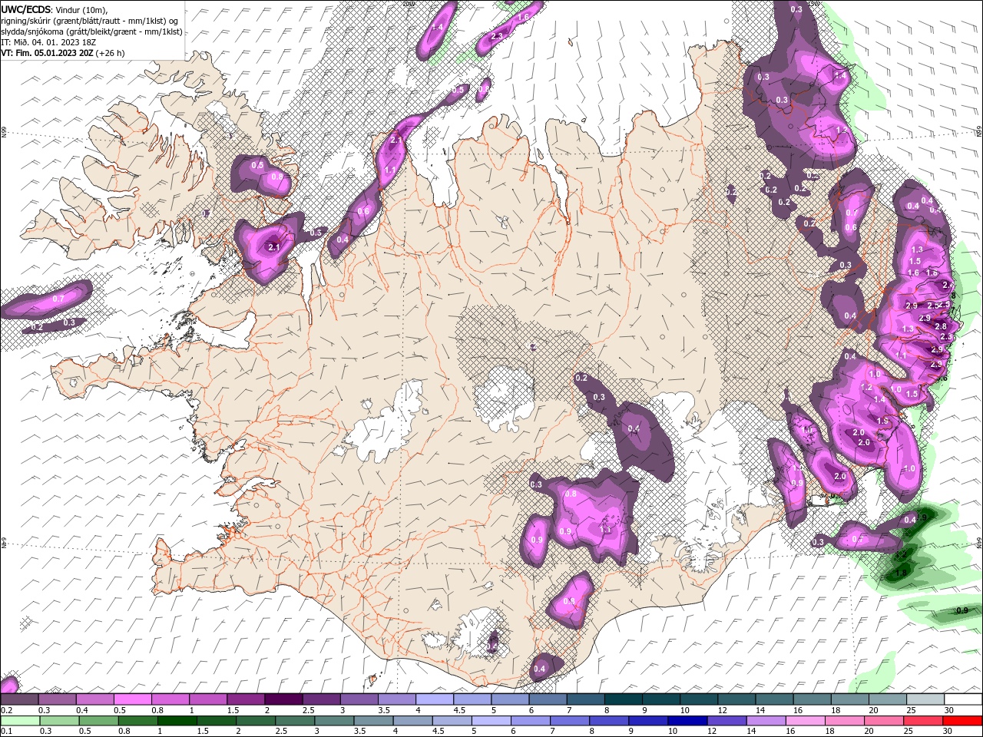Select the 'slydda/snjókoma' description line
The height and width of the screenshot is (737, 983).
tap(91, 31)
